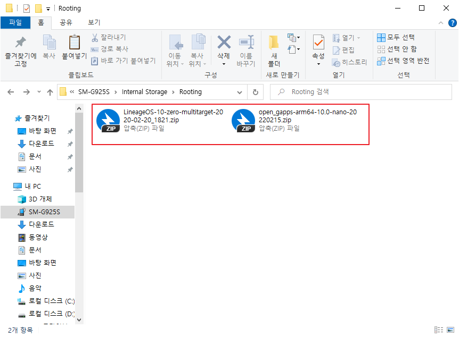459x337 pixels.
Task: Click the Forward navigation arrow
Action: [26, 92]
